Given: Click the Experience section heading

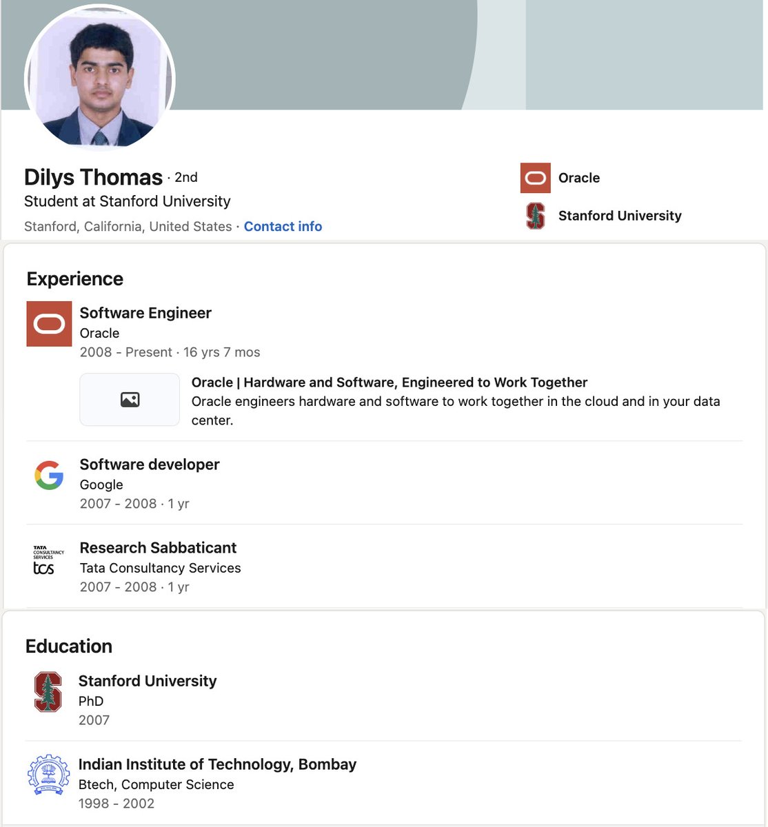Looking at the screenshot, I should click(x=74, y=278).
